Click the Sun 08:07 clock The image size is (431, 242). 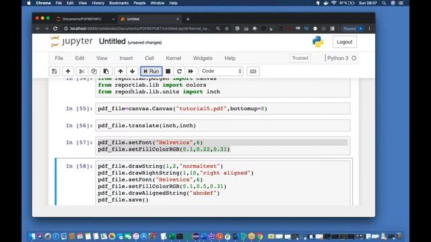tap(368, 3)
